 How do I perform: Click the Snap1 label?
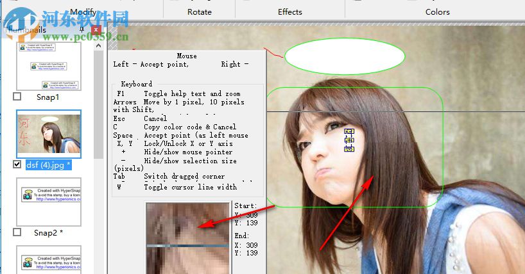pos(48,97)
